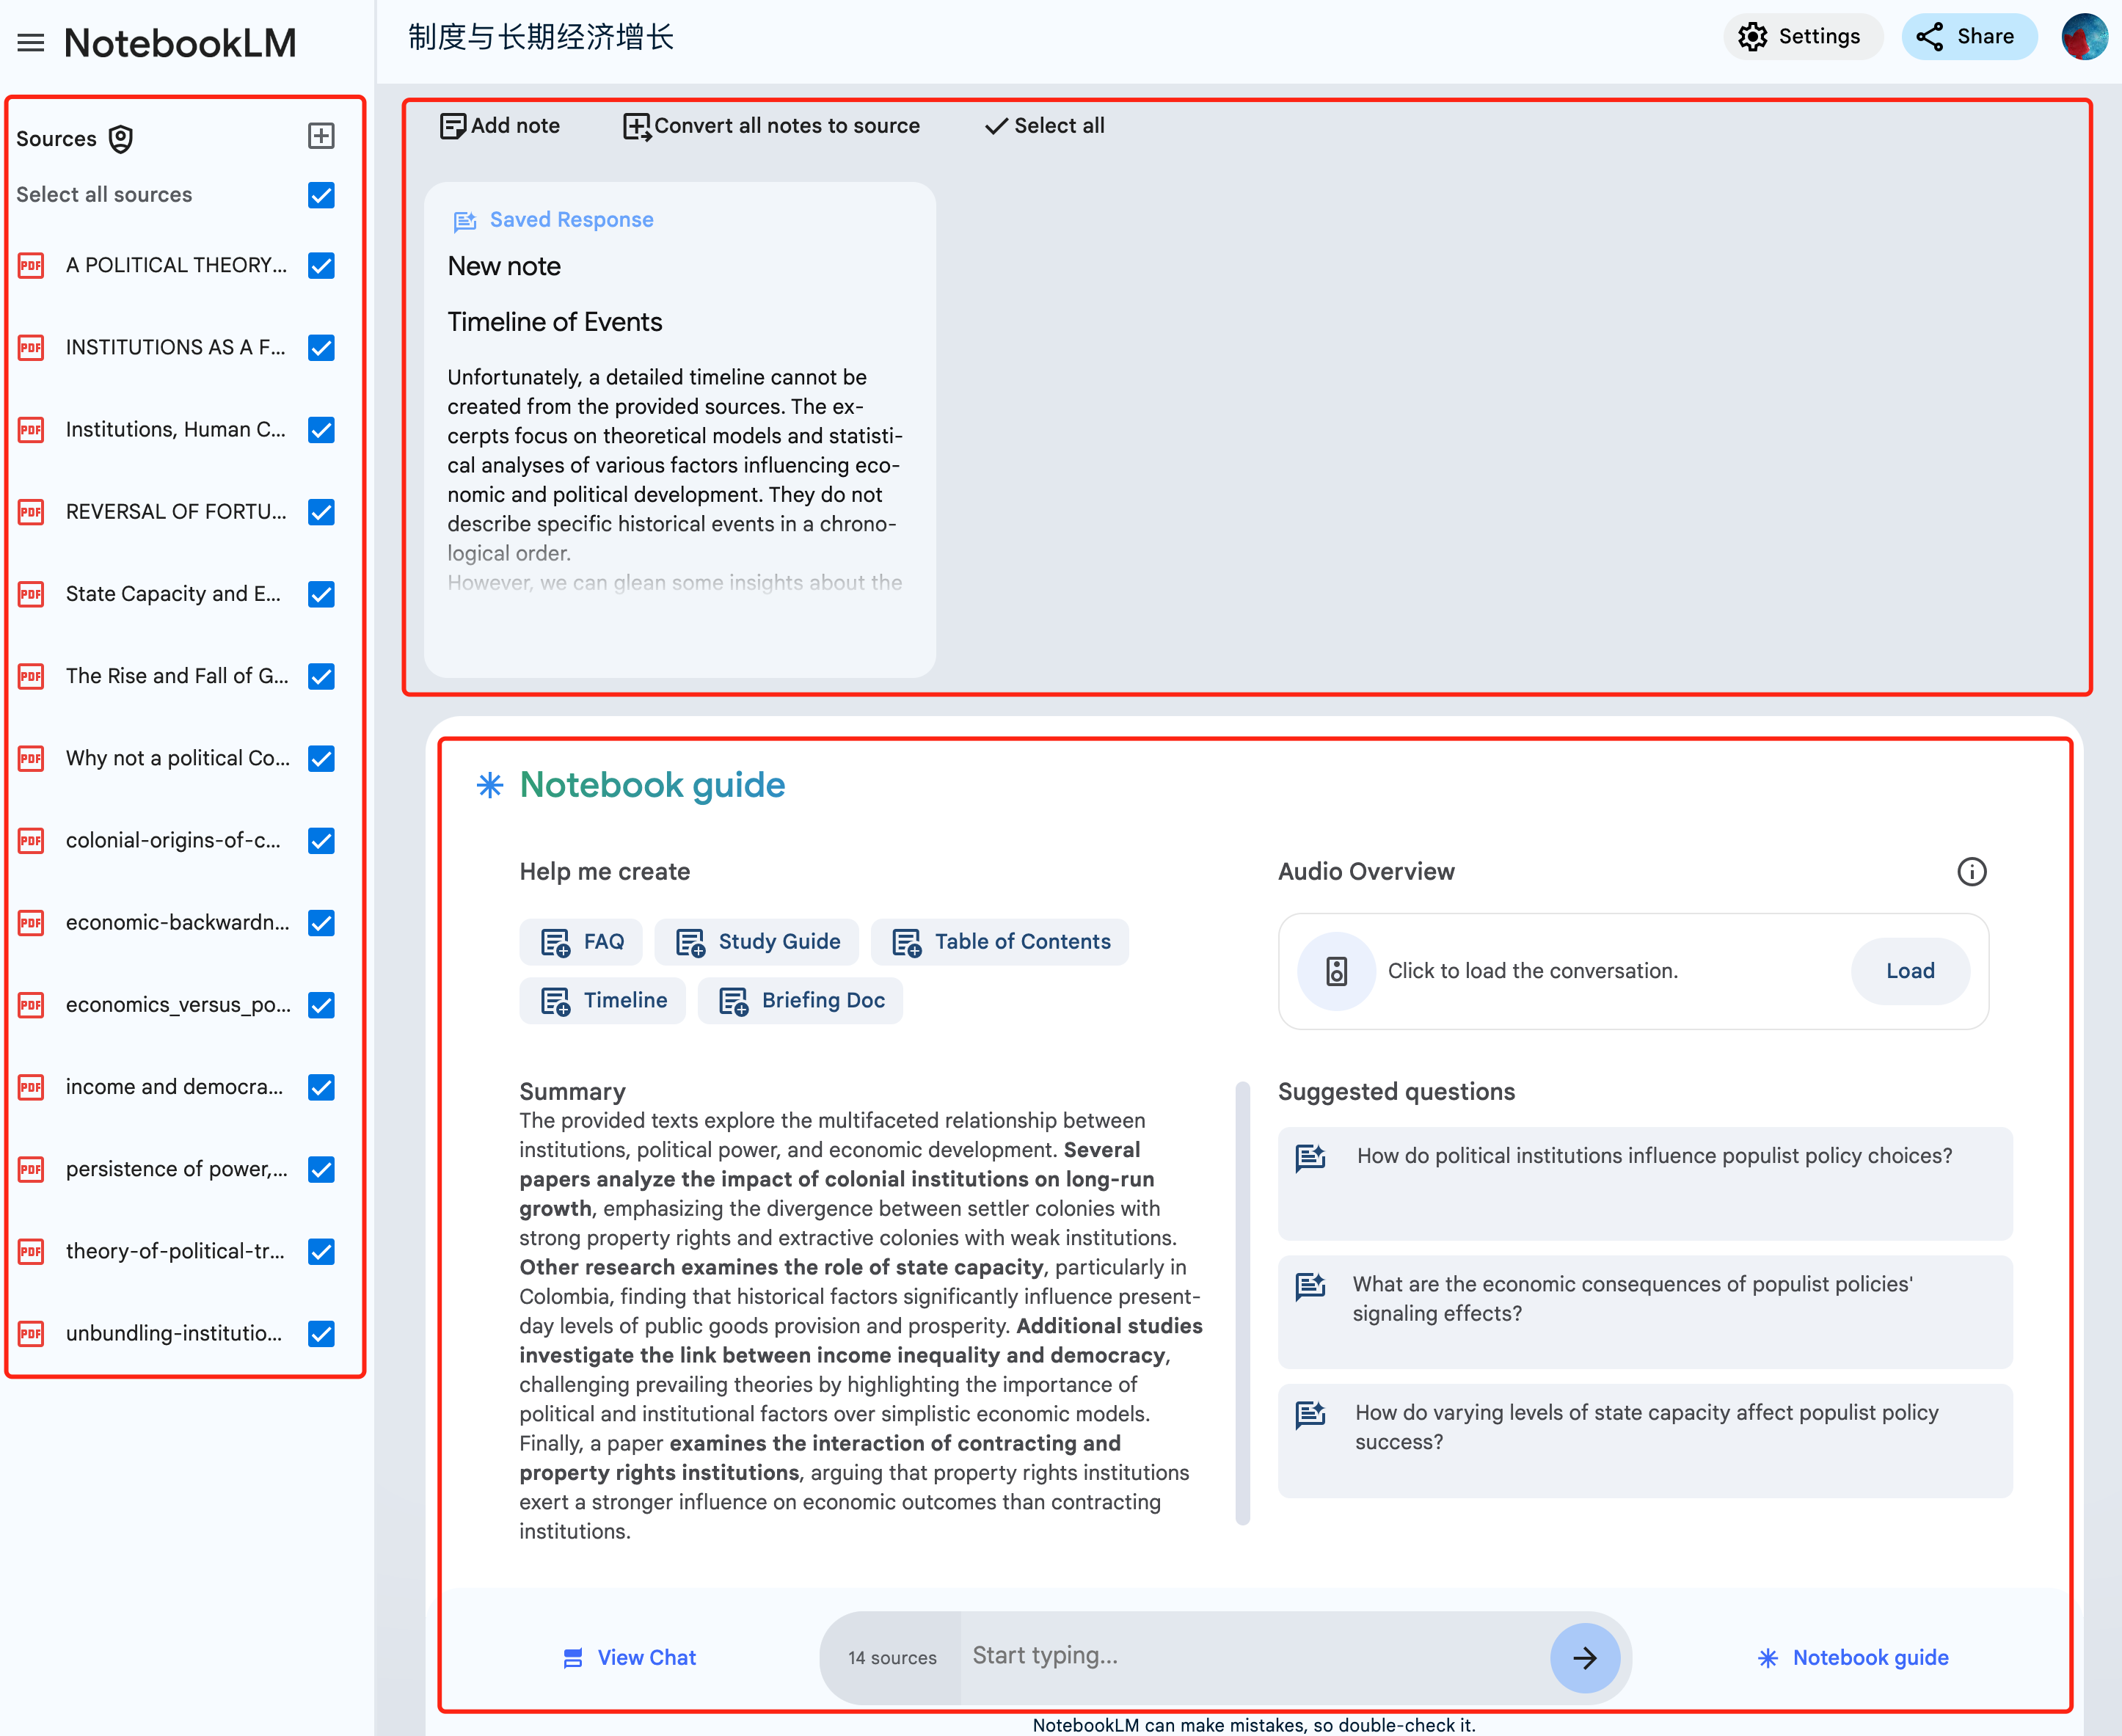This screenshot has width=2122, height=1736.
Task: Ask how political institutions influence populist policy
Action: [x=1645, y=1184]
